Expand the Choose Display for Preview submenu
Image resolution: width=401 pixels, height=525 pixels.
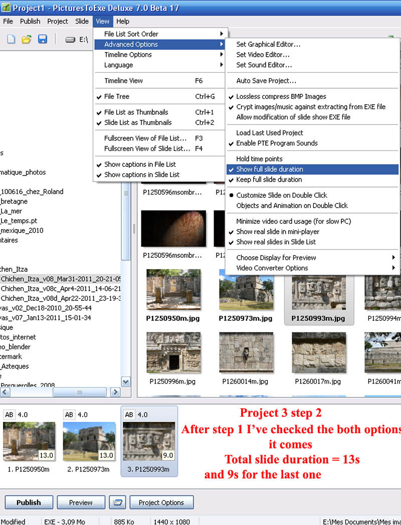tap(276, 258)
